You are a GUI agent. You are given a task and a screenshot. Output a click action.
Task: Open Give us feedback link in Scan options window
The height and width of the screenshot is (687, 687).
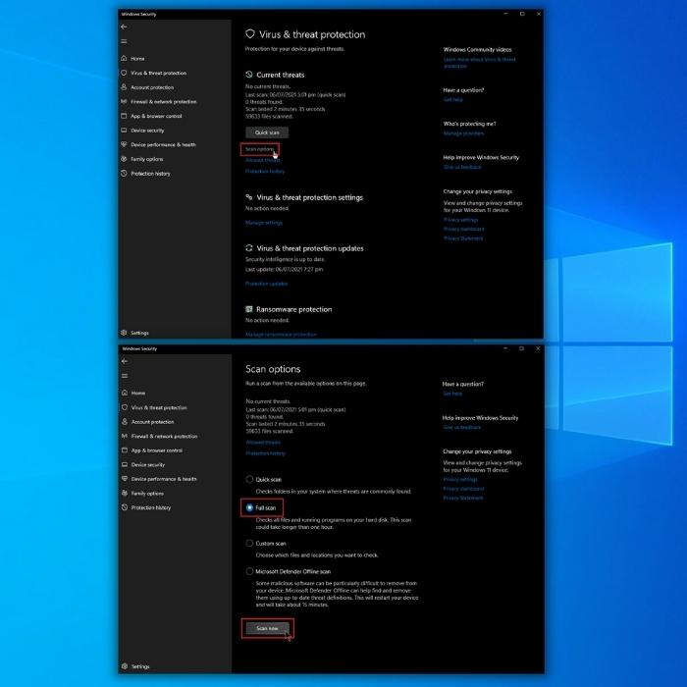point(462,427)
